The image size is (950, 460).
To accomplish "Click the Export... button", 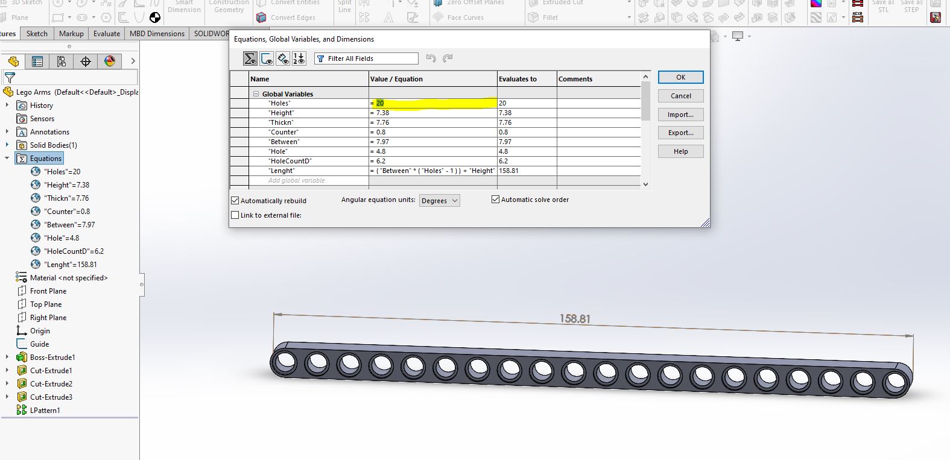I will click(680, 133).
